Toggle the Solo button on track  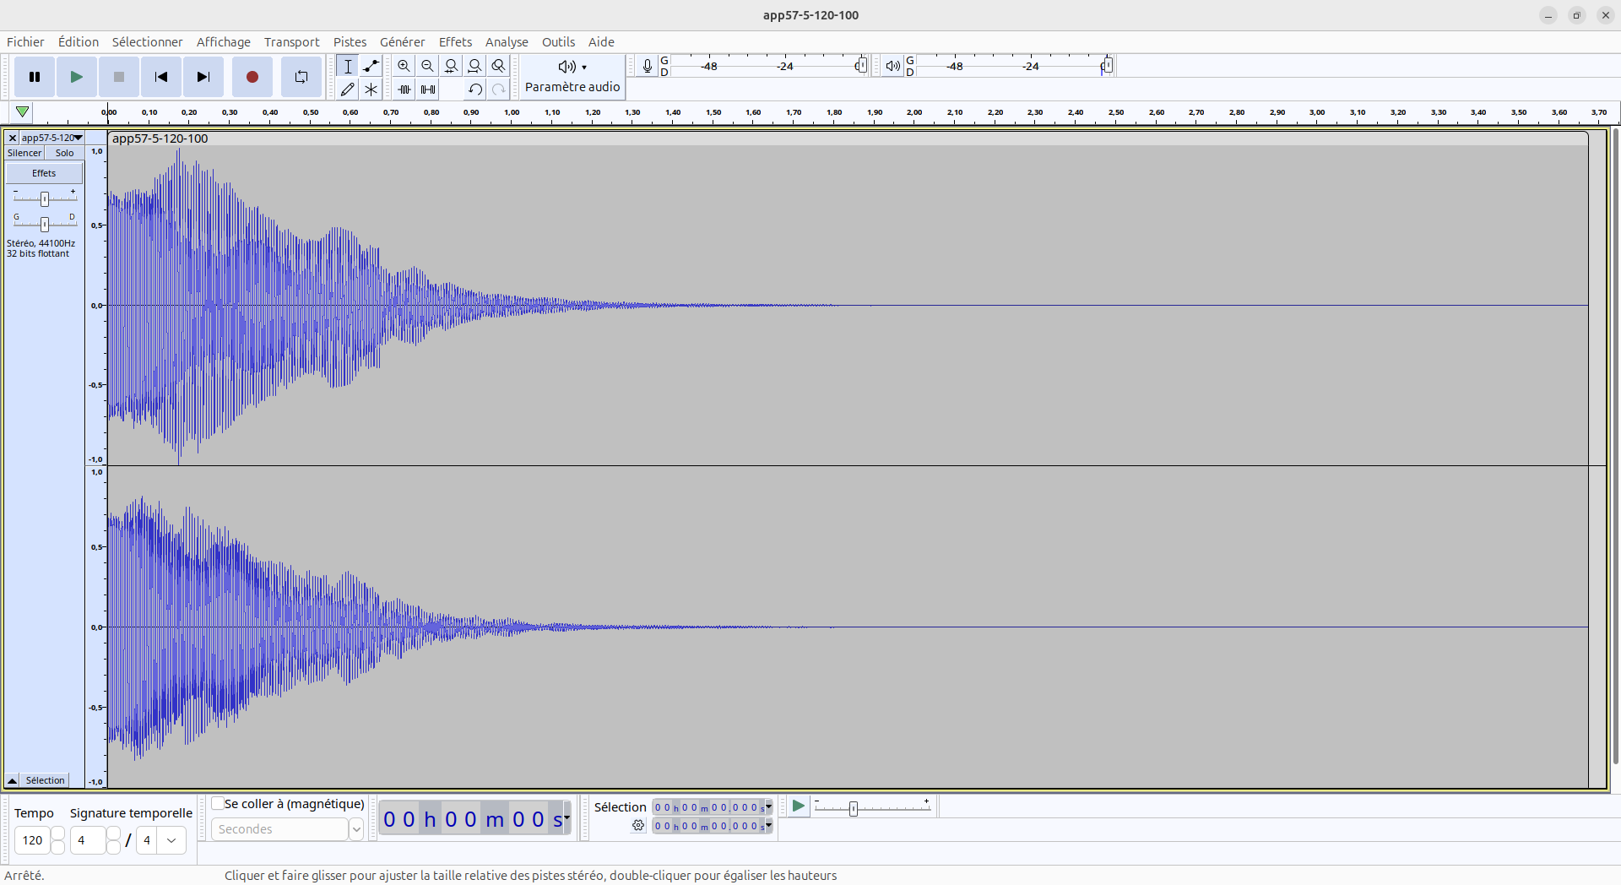click(x=64, y=153)
